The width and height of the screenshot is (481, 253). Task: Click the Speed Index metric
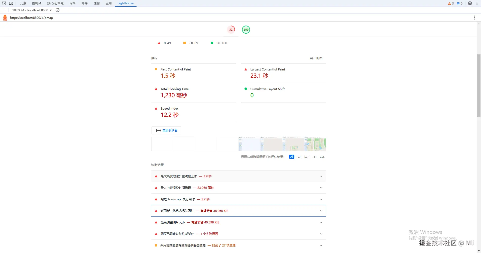(x=194, y=112)
